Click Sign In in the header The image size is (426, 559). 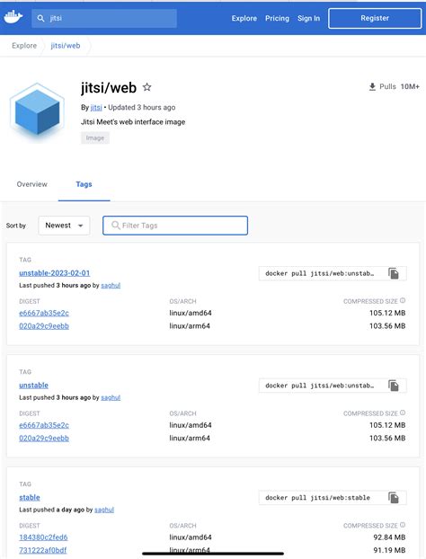tap(309, 18)
